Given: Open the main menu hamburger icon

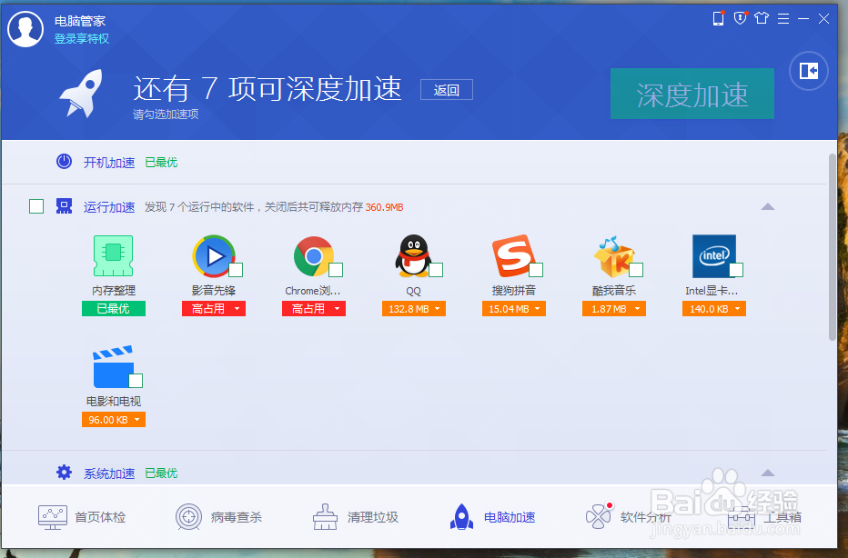Looking at the screenshot, I should (783, 19).
